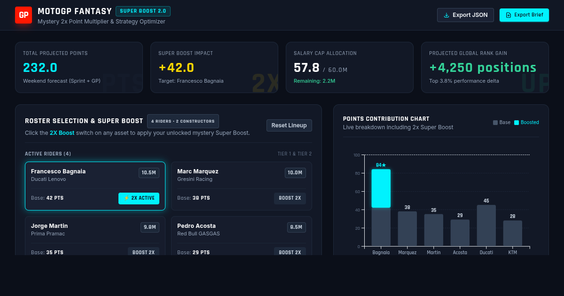Apply Boost 2X to Marc Marquez
Image resolution: width=564 pixels, height=296 pixels.
pos(290,198)
